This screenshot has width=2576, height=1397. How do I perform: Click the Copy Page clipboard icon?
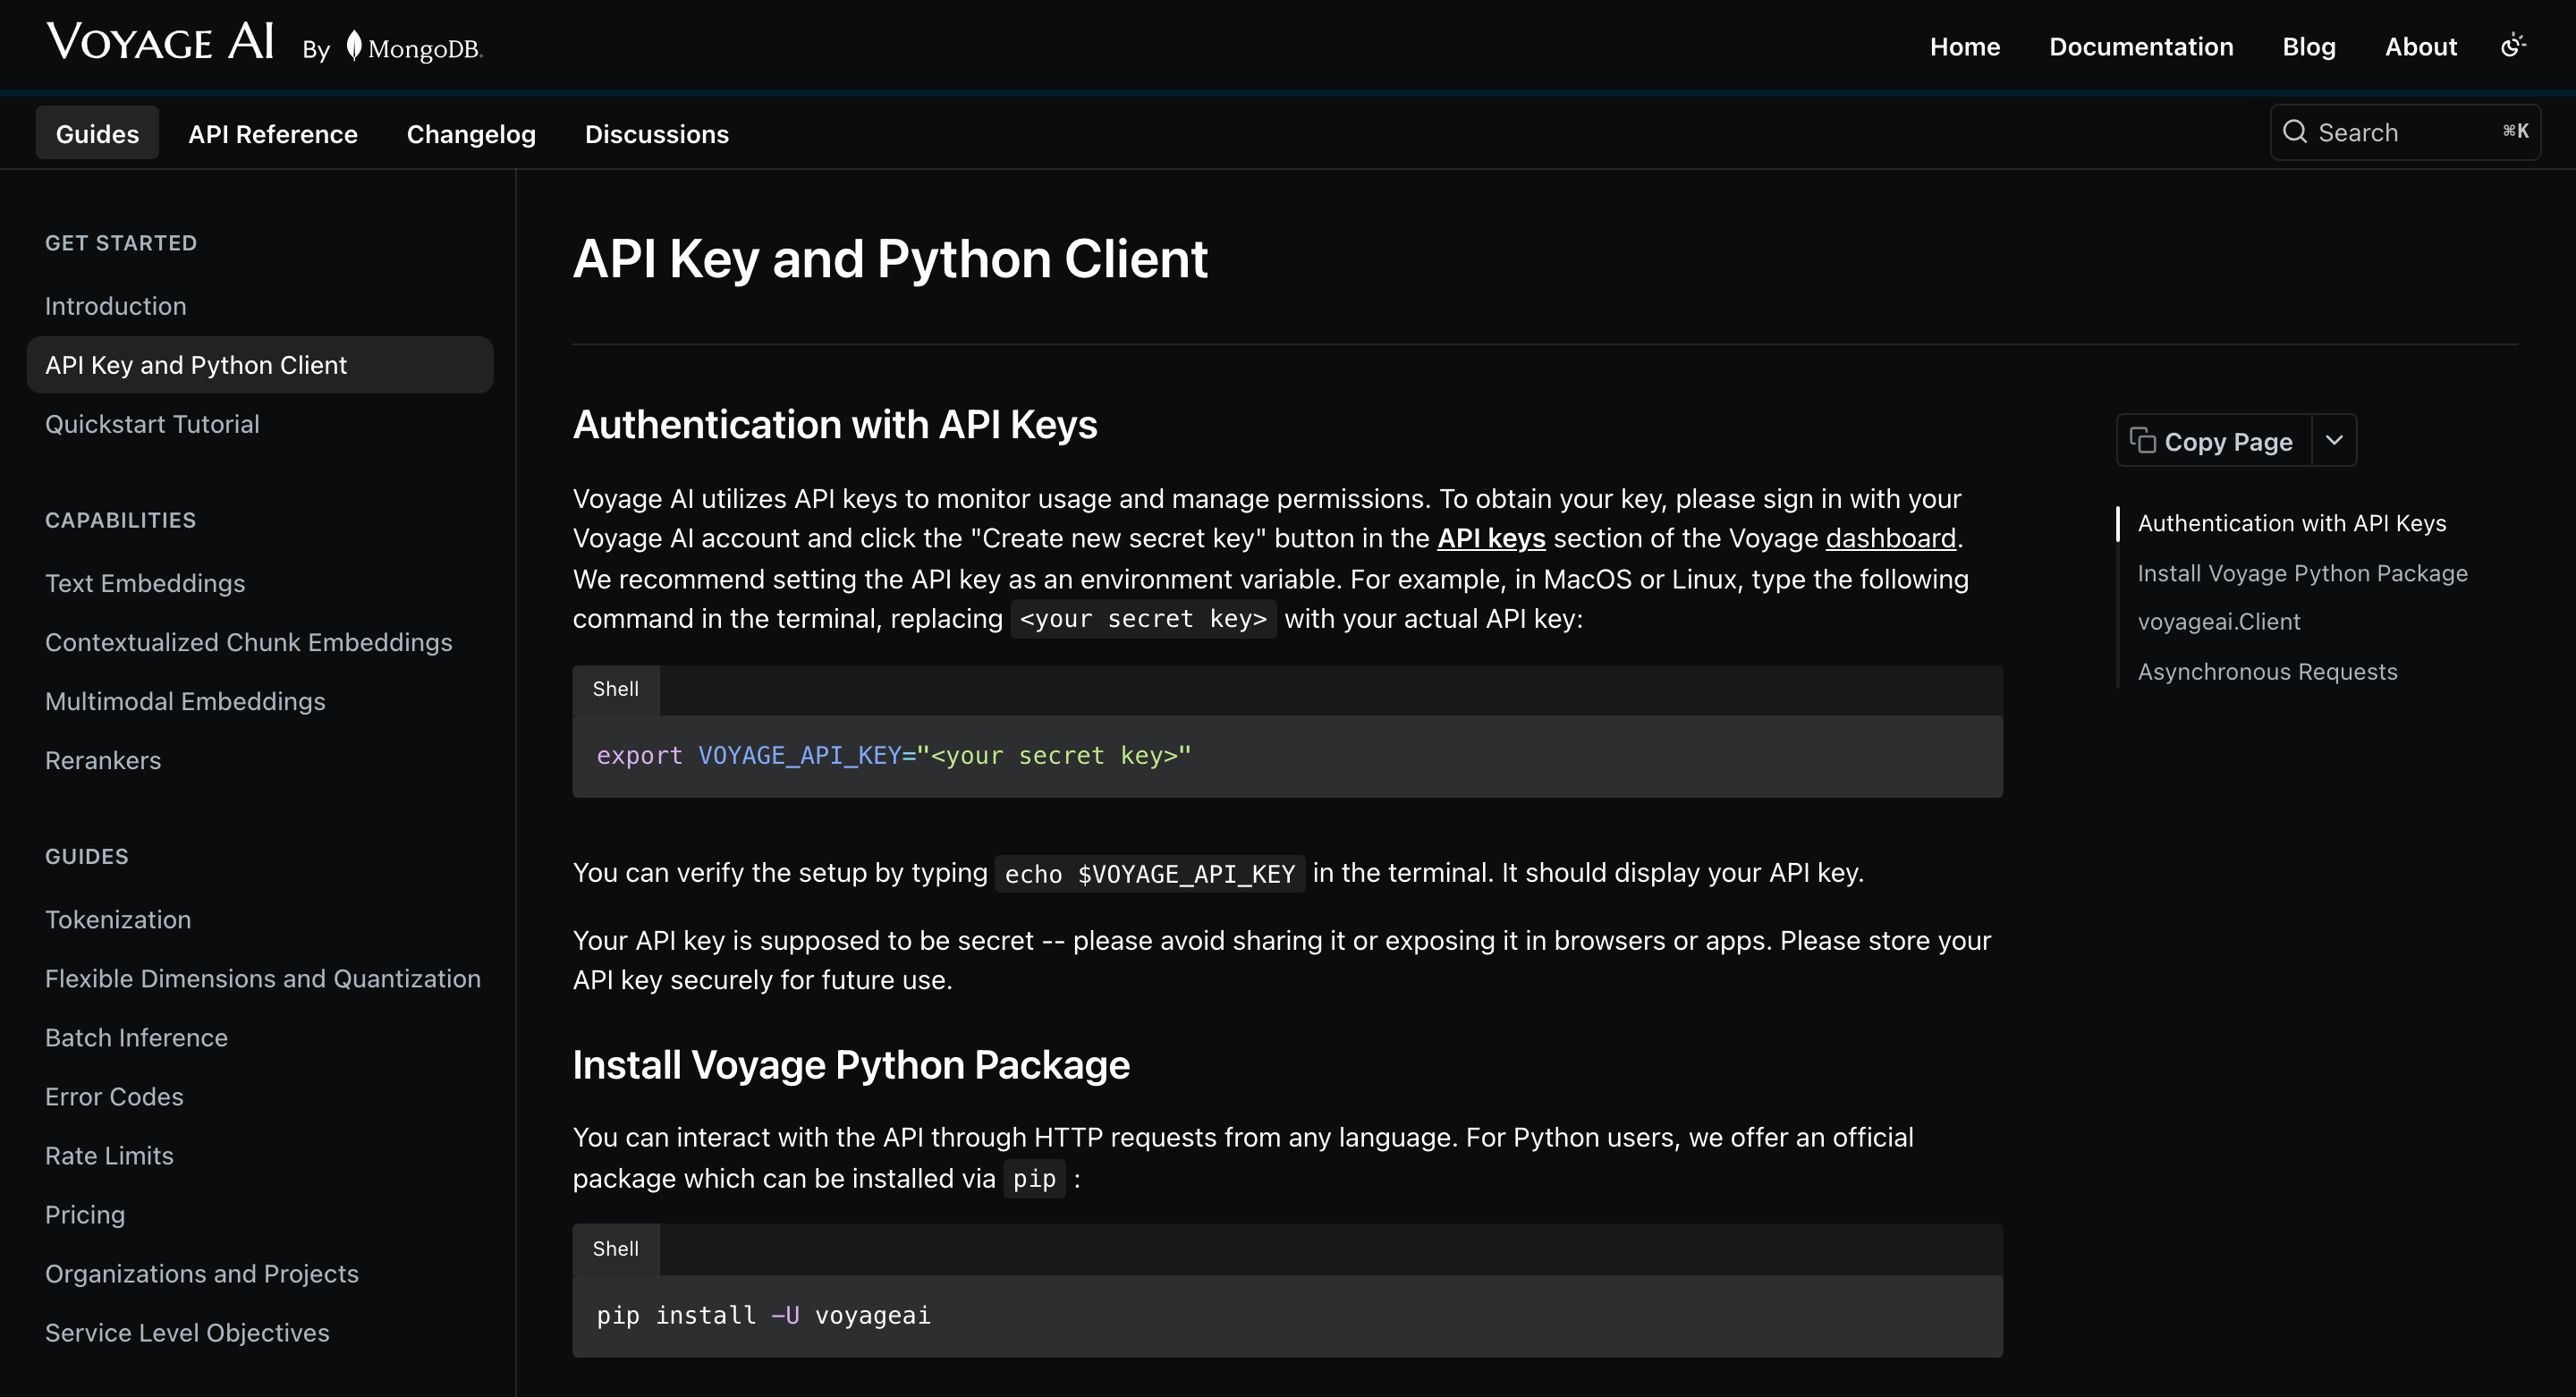point(2142,440)
